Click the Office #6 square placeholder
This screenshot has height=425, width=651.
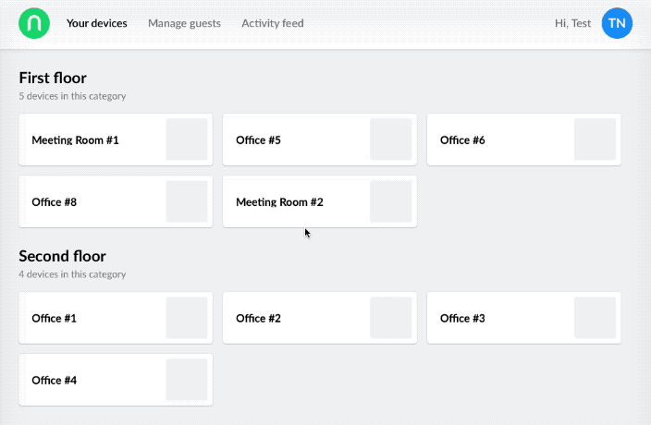[595, 140]
